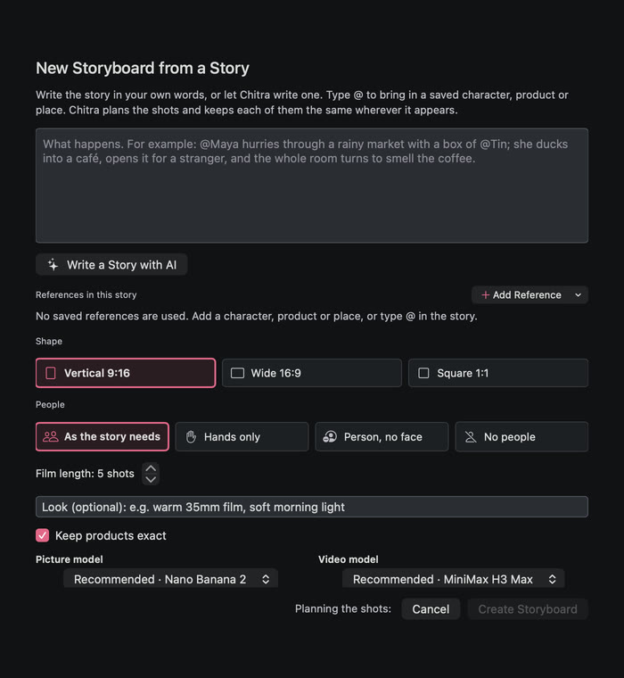Click the square icon in Square 1:1
The height and width of the screenshot is (678, 624).
pos(423,373)
